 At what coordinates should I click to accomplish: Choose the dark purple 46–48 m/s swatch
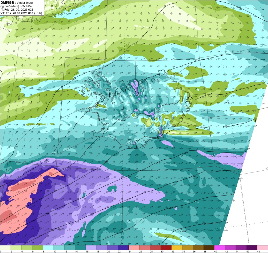point(252,248)
